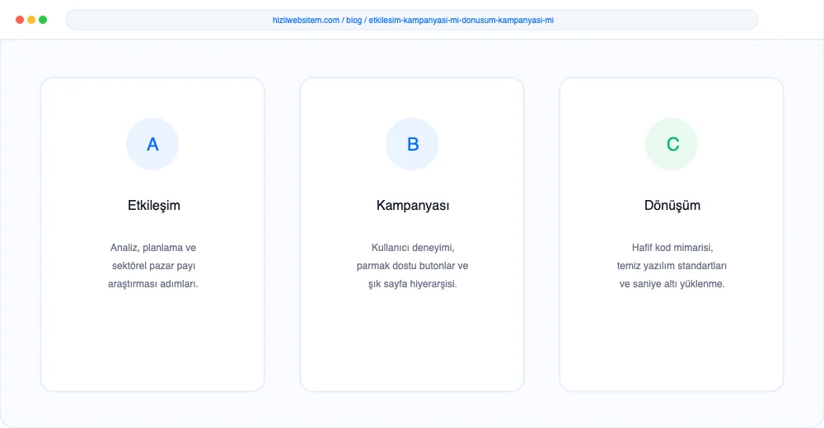Close the window with the red button
Viewport: 824px width, 428px height.
20,20
